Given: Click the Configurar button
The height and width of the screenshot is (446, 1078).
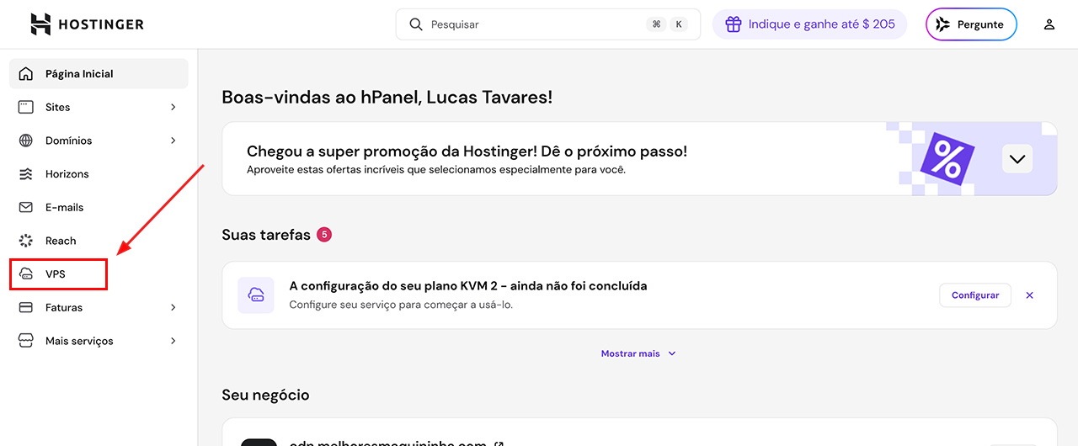Looking at the screenshot, I should pyautogui.click(x=975, y=295).
